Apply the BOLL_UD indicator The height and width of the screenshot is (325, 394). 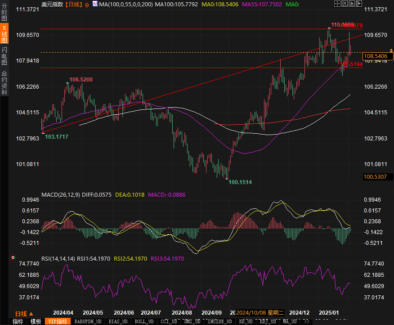click(x=144, y=321)
